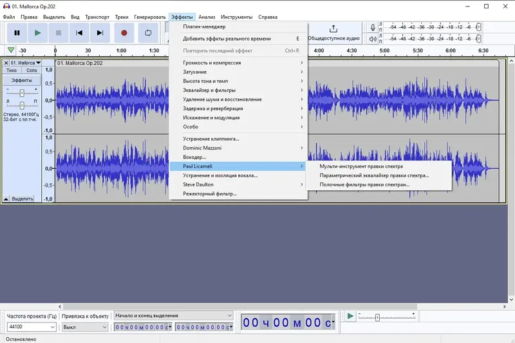Click the Stop button
This screenshot has width=515, height=343.
[x=59, y=33]
